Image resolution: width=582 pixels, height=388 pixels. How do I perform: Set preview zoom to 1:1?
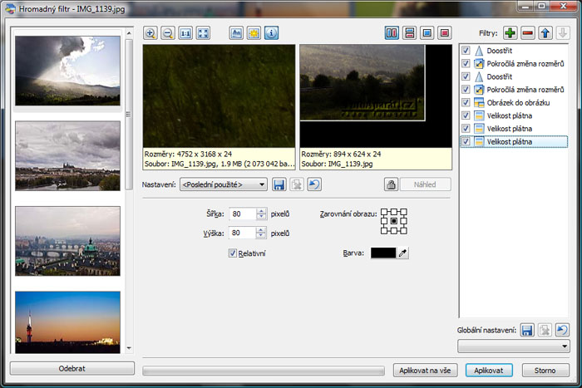click(x=185, y=33)
